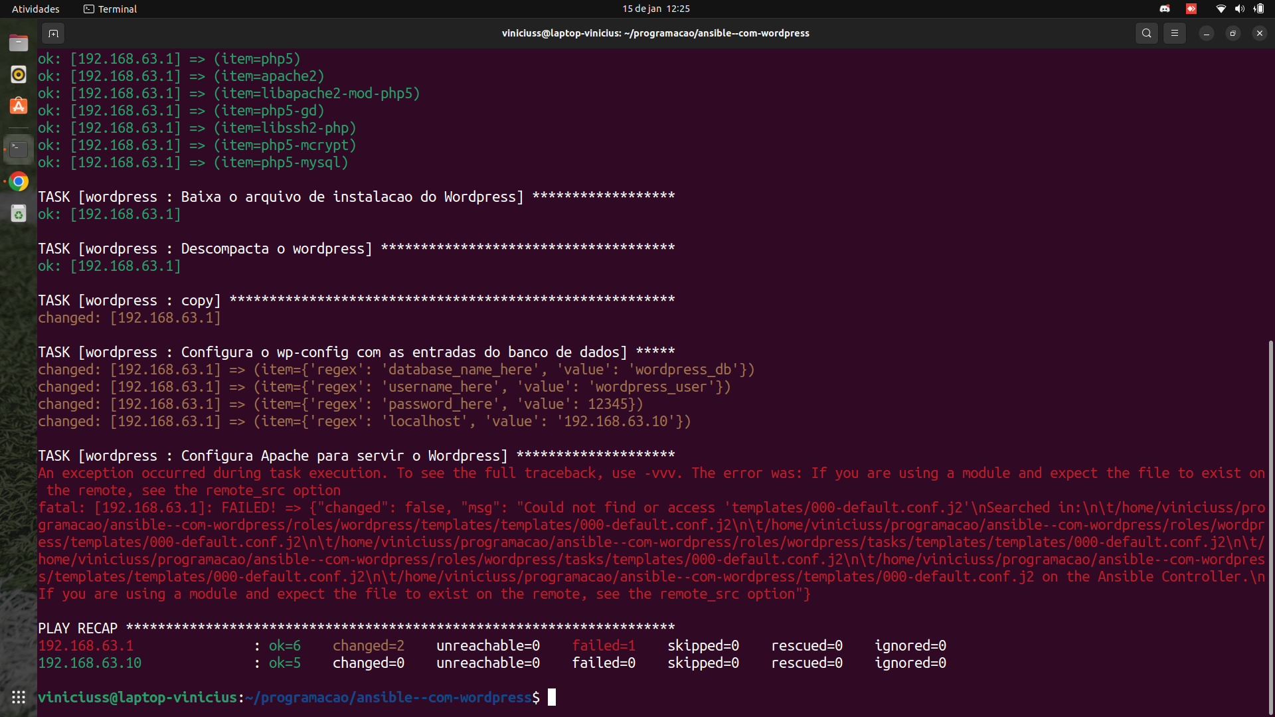
Task: Click the 'PLAY RECAP' heading line
Action: pos(357,629)
